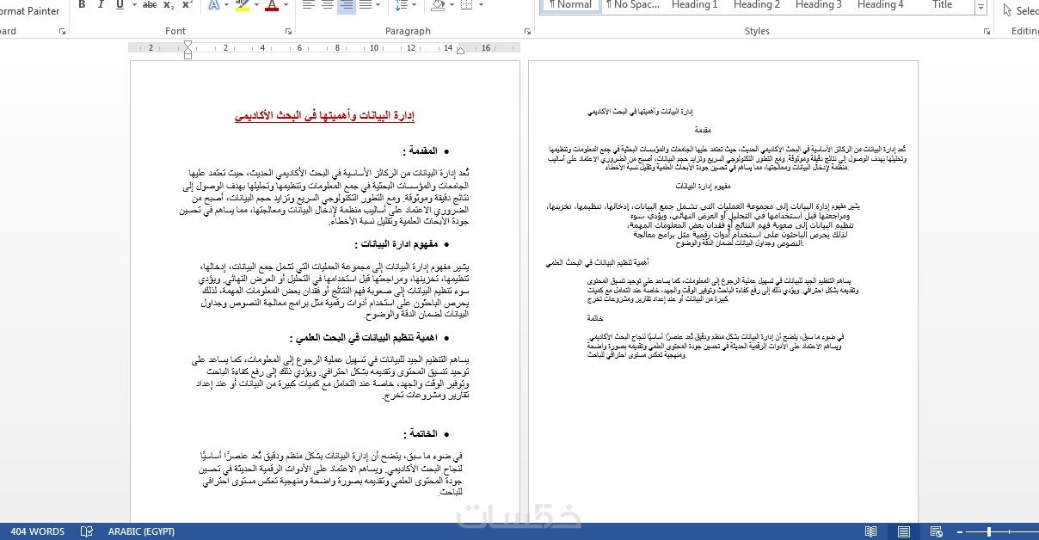The width and height of the screenshot is (1039, 540).
Task: Open Font dialog launcher
Action: 287,32
